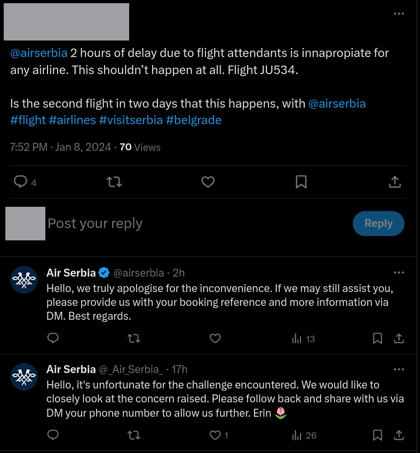Share the main tweet
The height and width of the screenshot is (453, 420).
coord(395,182)
